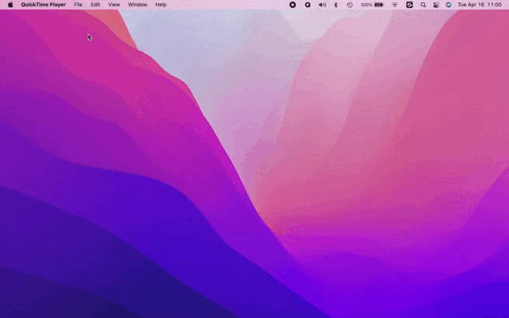
Task: Open the QuickTime Player app menu
Action: tap(43, 5)
